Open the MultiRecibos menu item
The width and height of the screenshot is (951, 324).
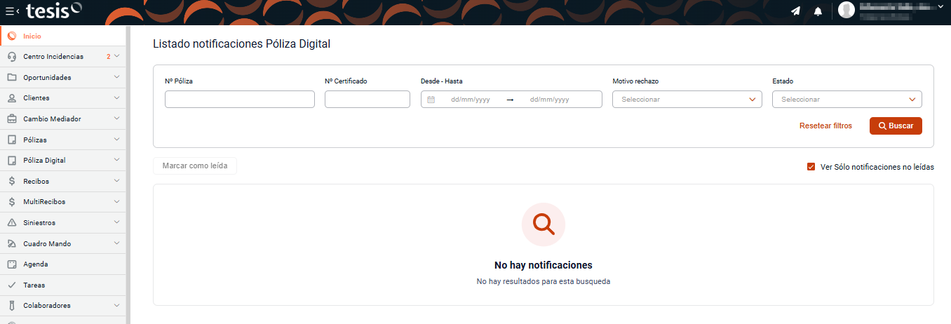(x=63, y=202)
